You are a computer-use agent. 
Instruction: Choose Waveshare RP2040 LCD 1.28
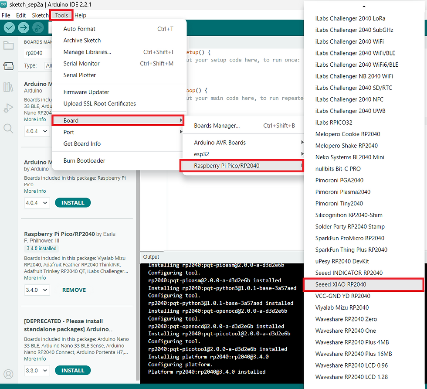click(x=363, y=377)
